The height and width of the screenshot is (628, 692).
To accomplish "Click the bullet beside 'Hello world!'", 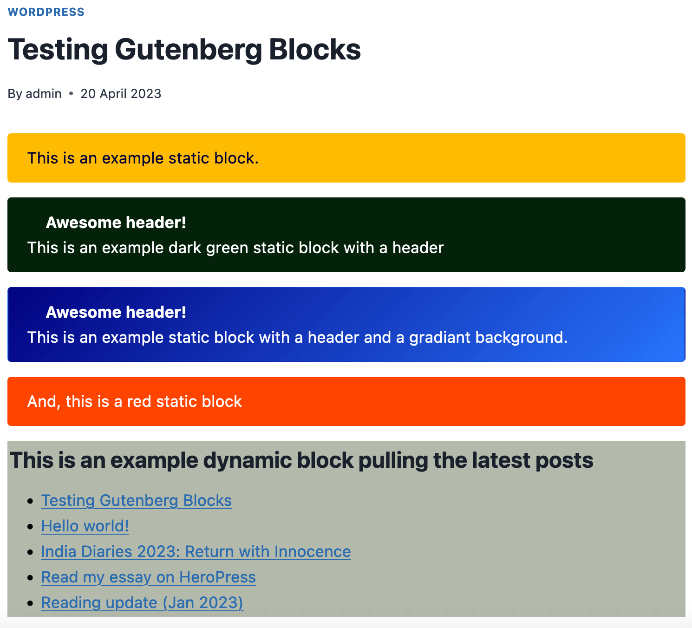I will [31, 526].
